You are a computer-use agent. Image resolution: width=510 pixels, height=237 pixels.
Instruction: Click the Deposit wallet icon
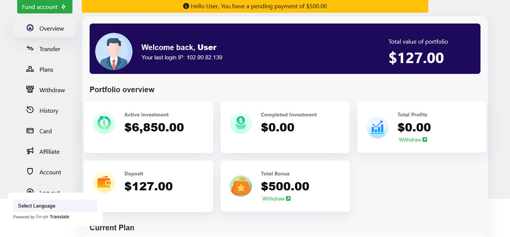pos(104,182)
